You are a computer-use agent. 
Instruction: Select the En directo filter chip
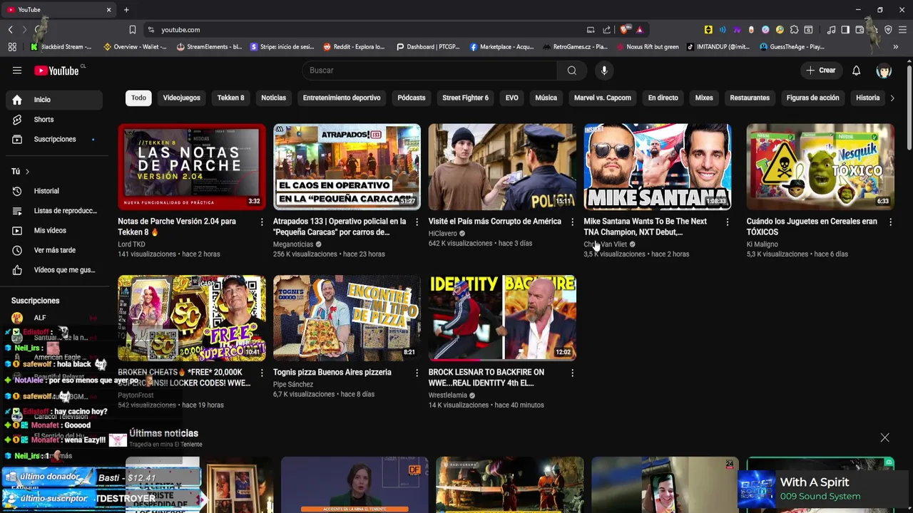(x=663, y=98)
